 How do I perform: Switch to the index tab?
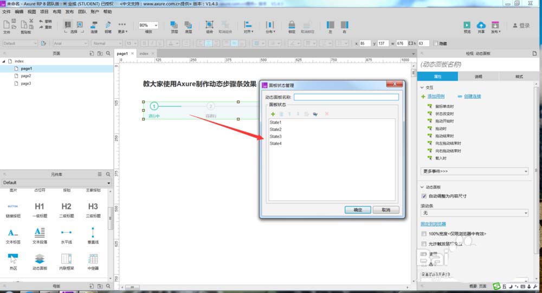(144, 54)
